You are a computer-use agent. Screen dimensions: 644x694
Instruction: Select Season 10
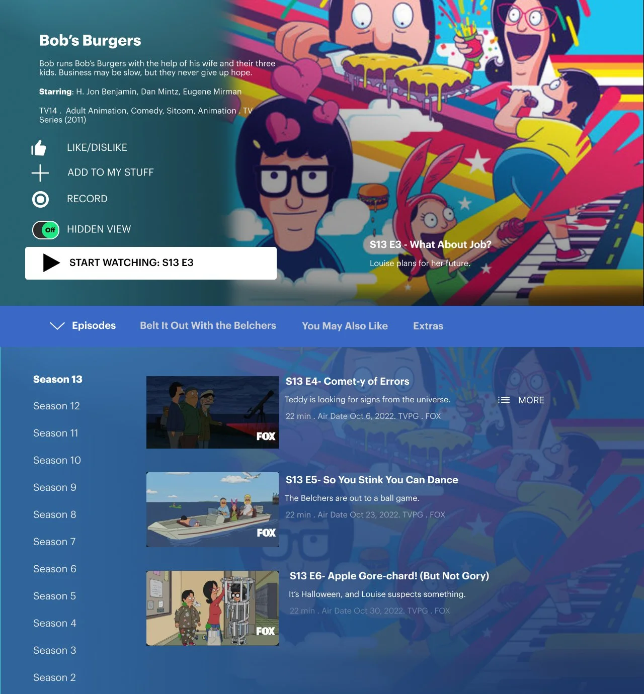point(57,460)
